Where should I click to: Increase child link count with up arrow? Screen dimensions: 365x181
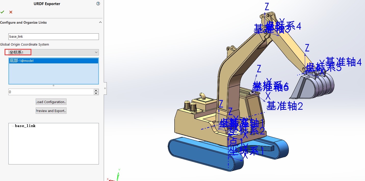pyautogui.click(x=96, y=90)
